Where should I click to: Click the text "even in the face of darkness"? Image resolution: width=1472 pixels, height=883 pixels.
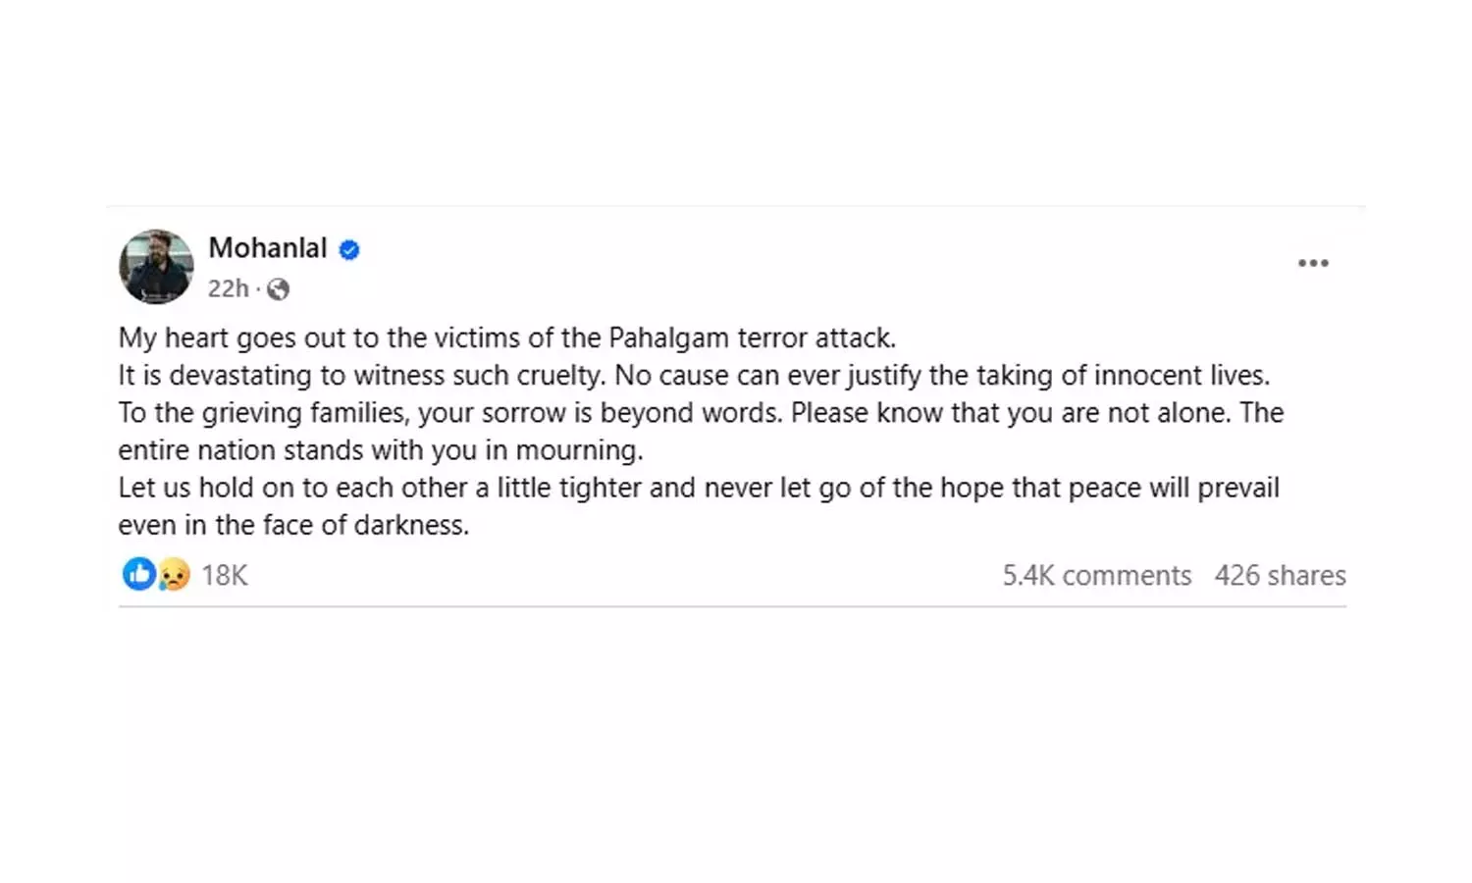click(x=293, y=525)
